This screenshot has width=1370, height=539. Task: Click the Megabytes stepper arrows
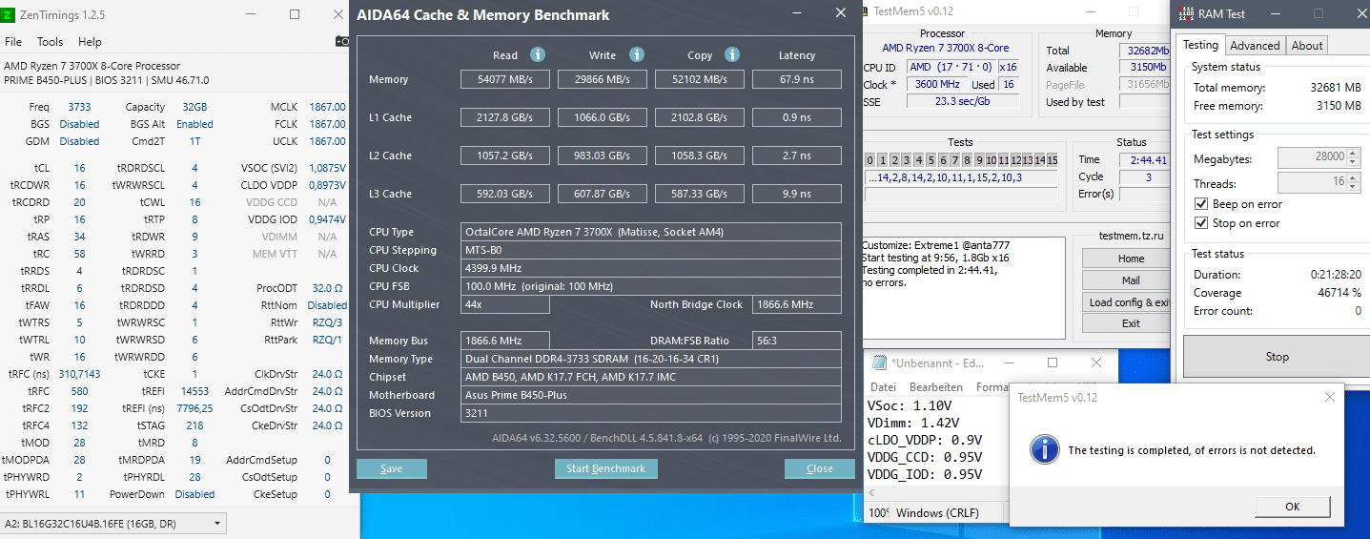coord(1353,157)
